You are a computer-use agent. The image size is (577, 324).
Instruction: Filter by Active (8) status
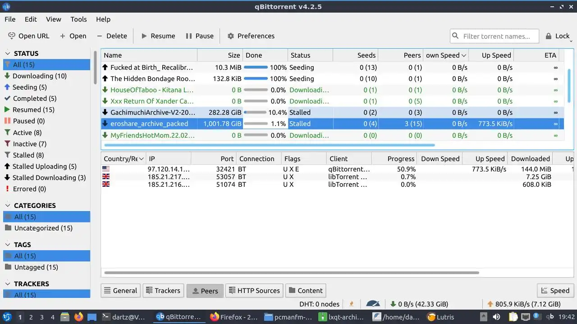(46, 133)
